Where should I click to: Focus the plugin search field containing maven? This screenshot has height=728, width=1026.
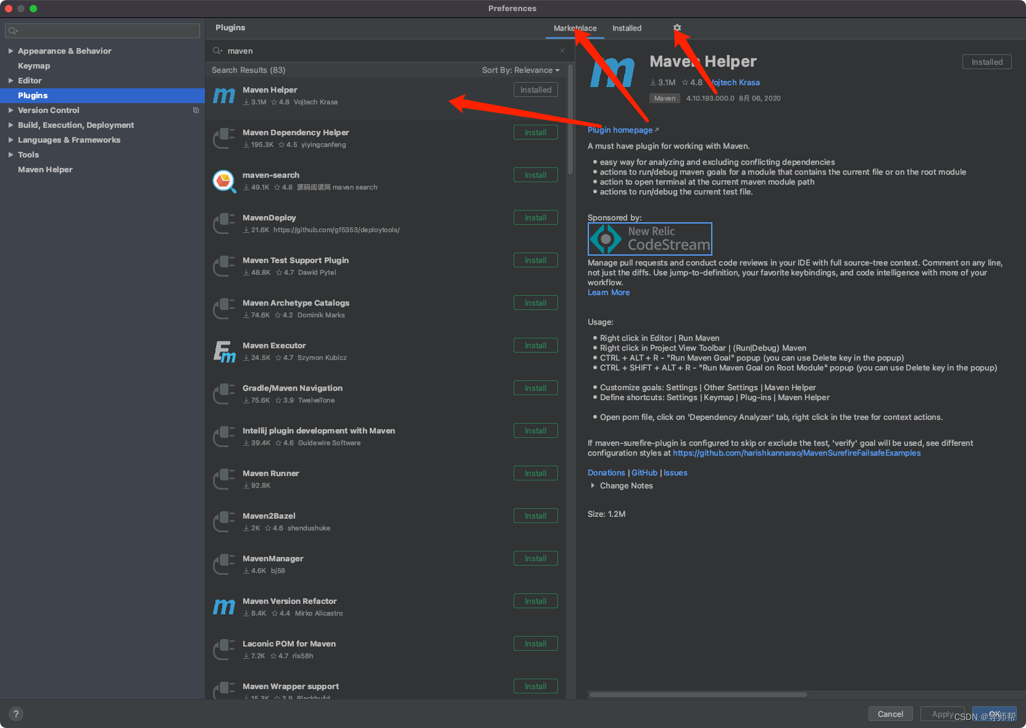coord(389,51)
